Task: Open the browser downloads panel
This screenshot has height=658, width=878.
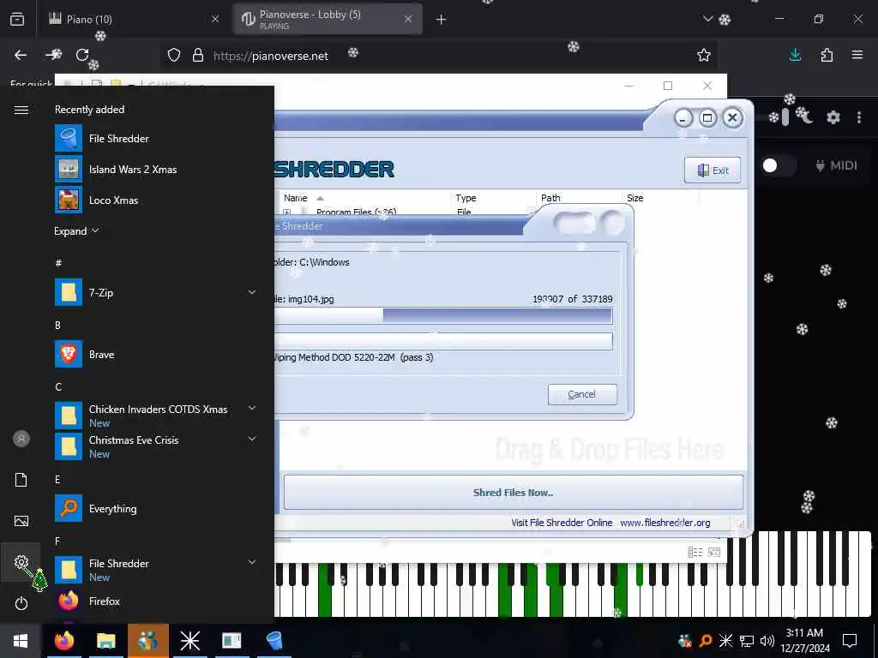Action: click(795, 55)
